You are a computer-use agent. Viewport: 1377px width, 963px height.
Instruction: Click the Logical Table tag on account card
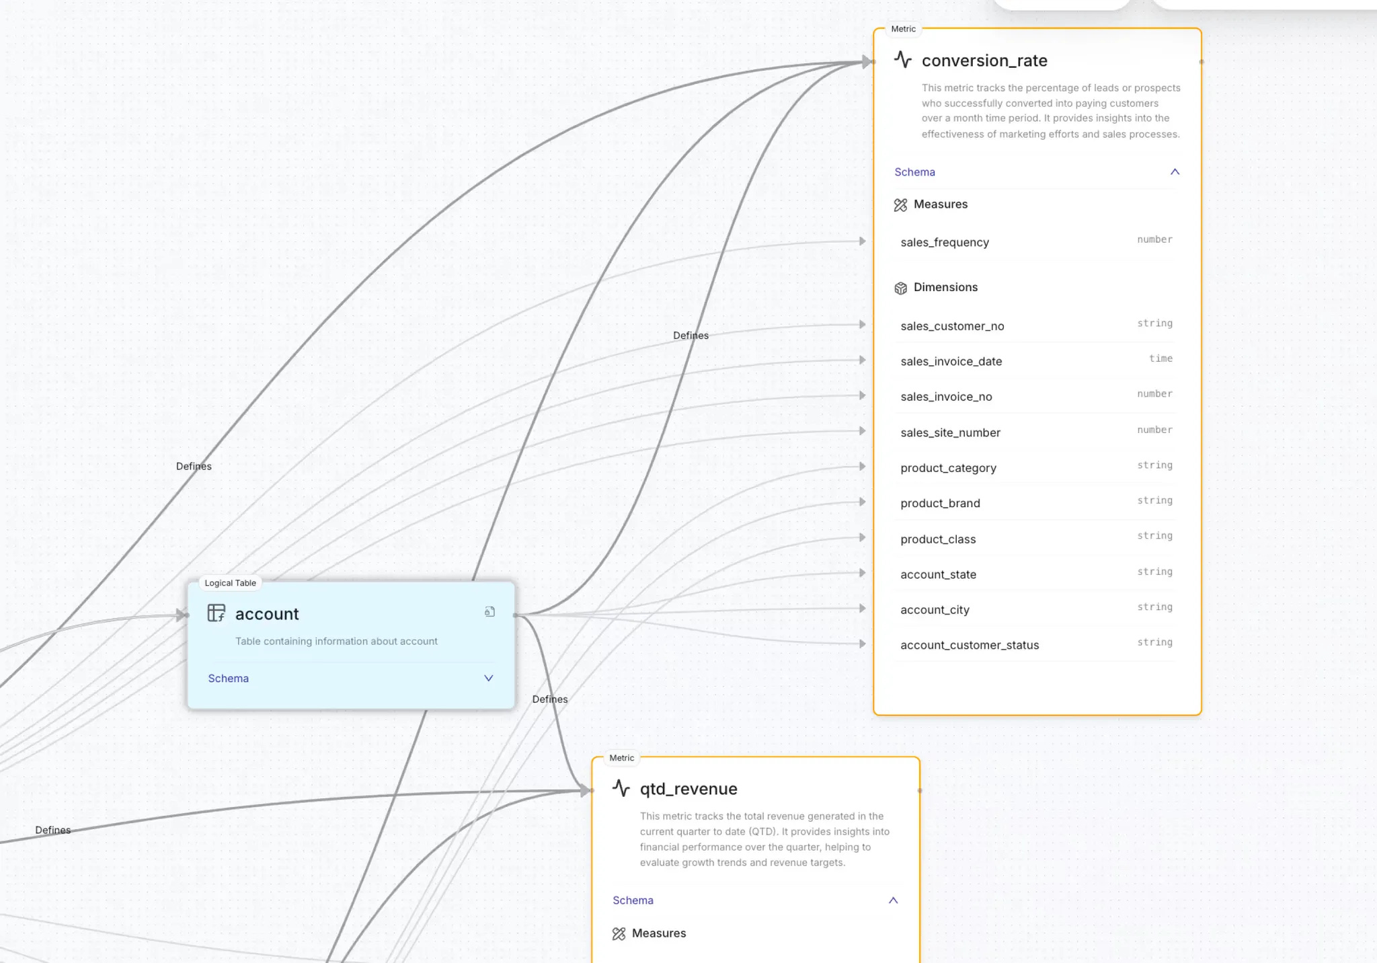pyautogui.click(x=230, y=583)
